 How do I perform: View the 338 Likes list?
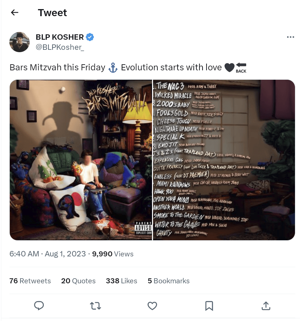tap(121, 281)
